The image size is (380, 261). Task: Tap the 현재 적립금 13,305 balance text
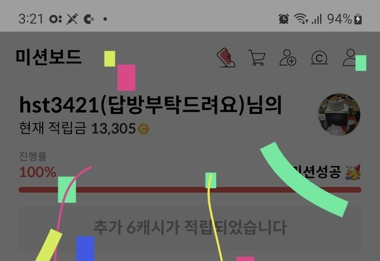pos(84,128)
